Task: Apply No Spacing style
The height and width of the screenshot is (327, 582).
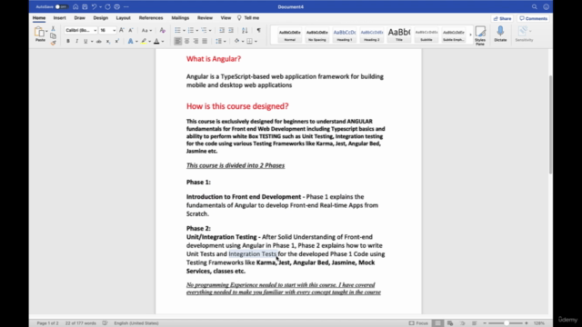Action: tap(317, 35)
